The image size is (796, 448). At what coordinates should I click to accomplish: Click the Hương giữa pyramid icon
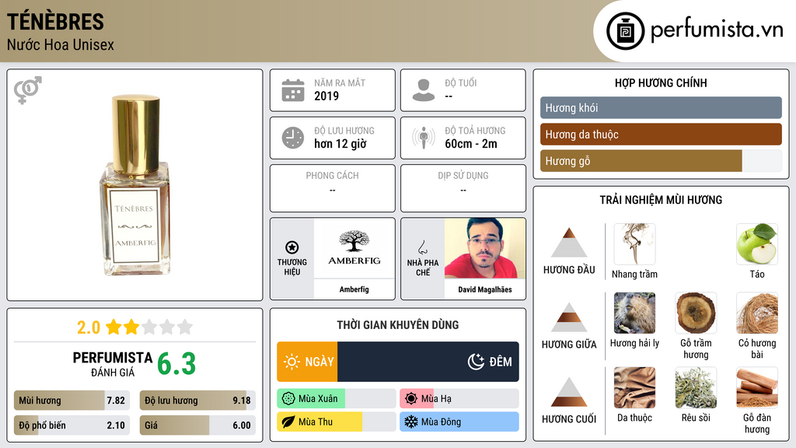(569, 317)
